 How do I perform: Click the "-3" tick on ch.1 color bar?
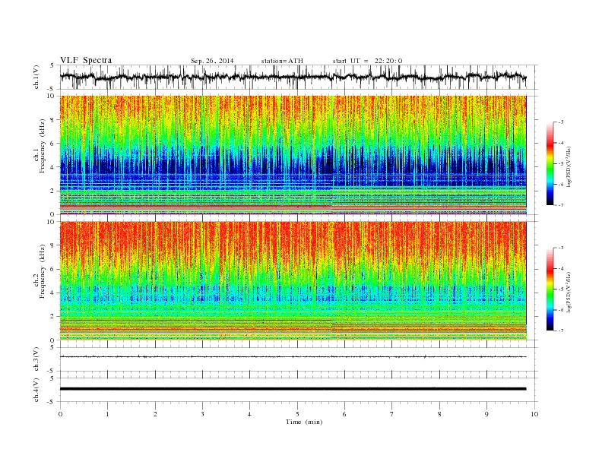click(561, 122)
